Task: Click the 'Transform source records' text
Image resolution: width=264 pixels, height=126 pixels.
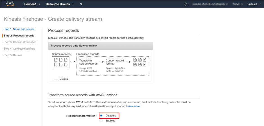Action: (x=89, y=62)
